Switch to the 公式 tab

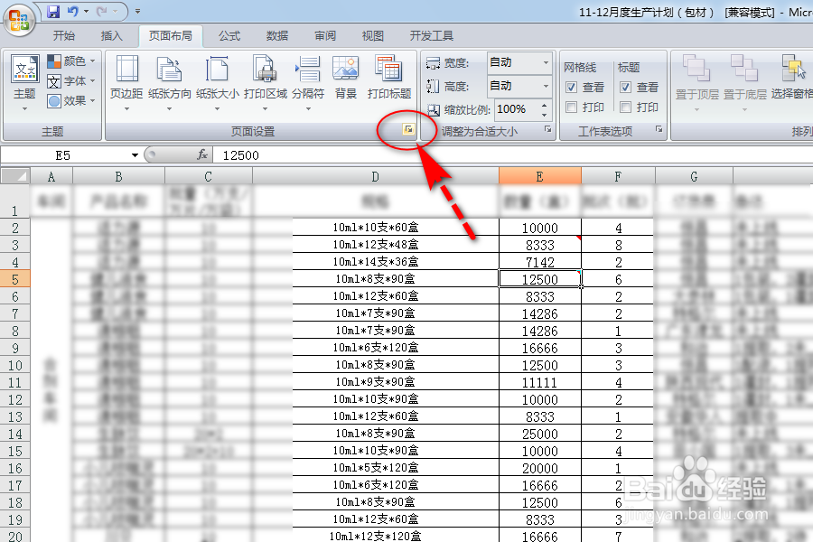click(229, 36)
